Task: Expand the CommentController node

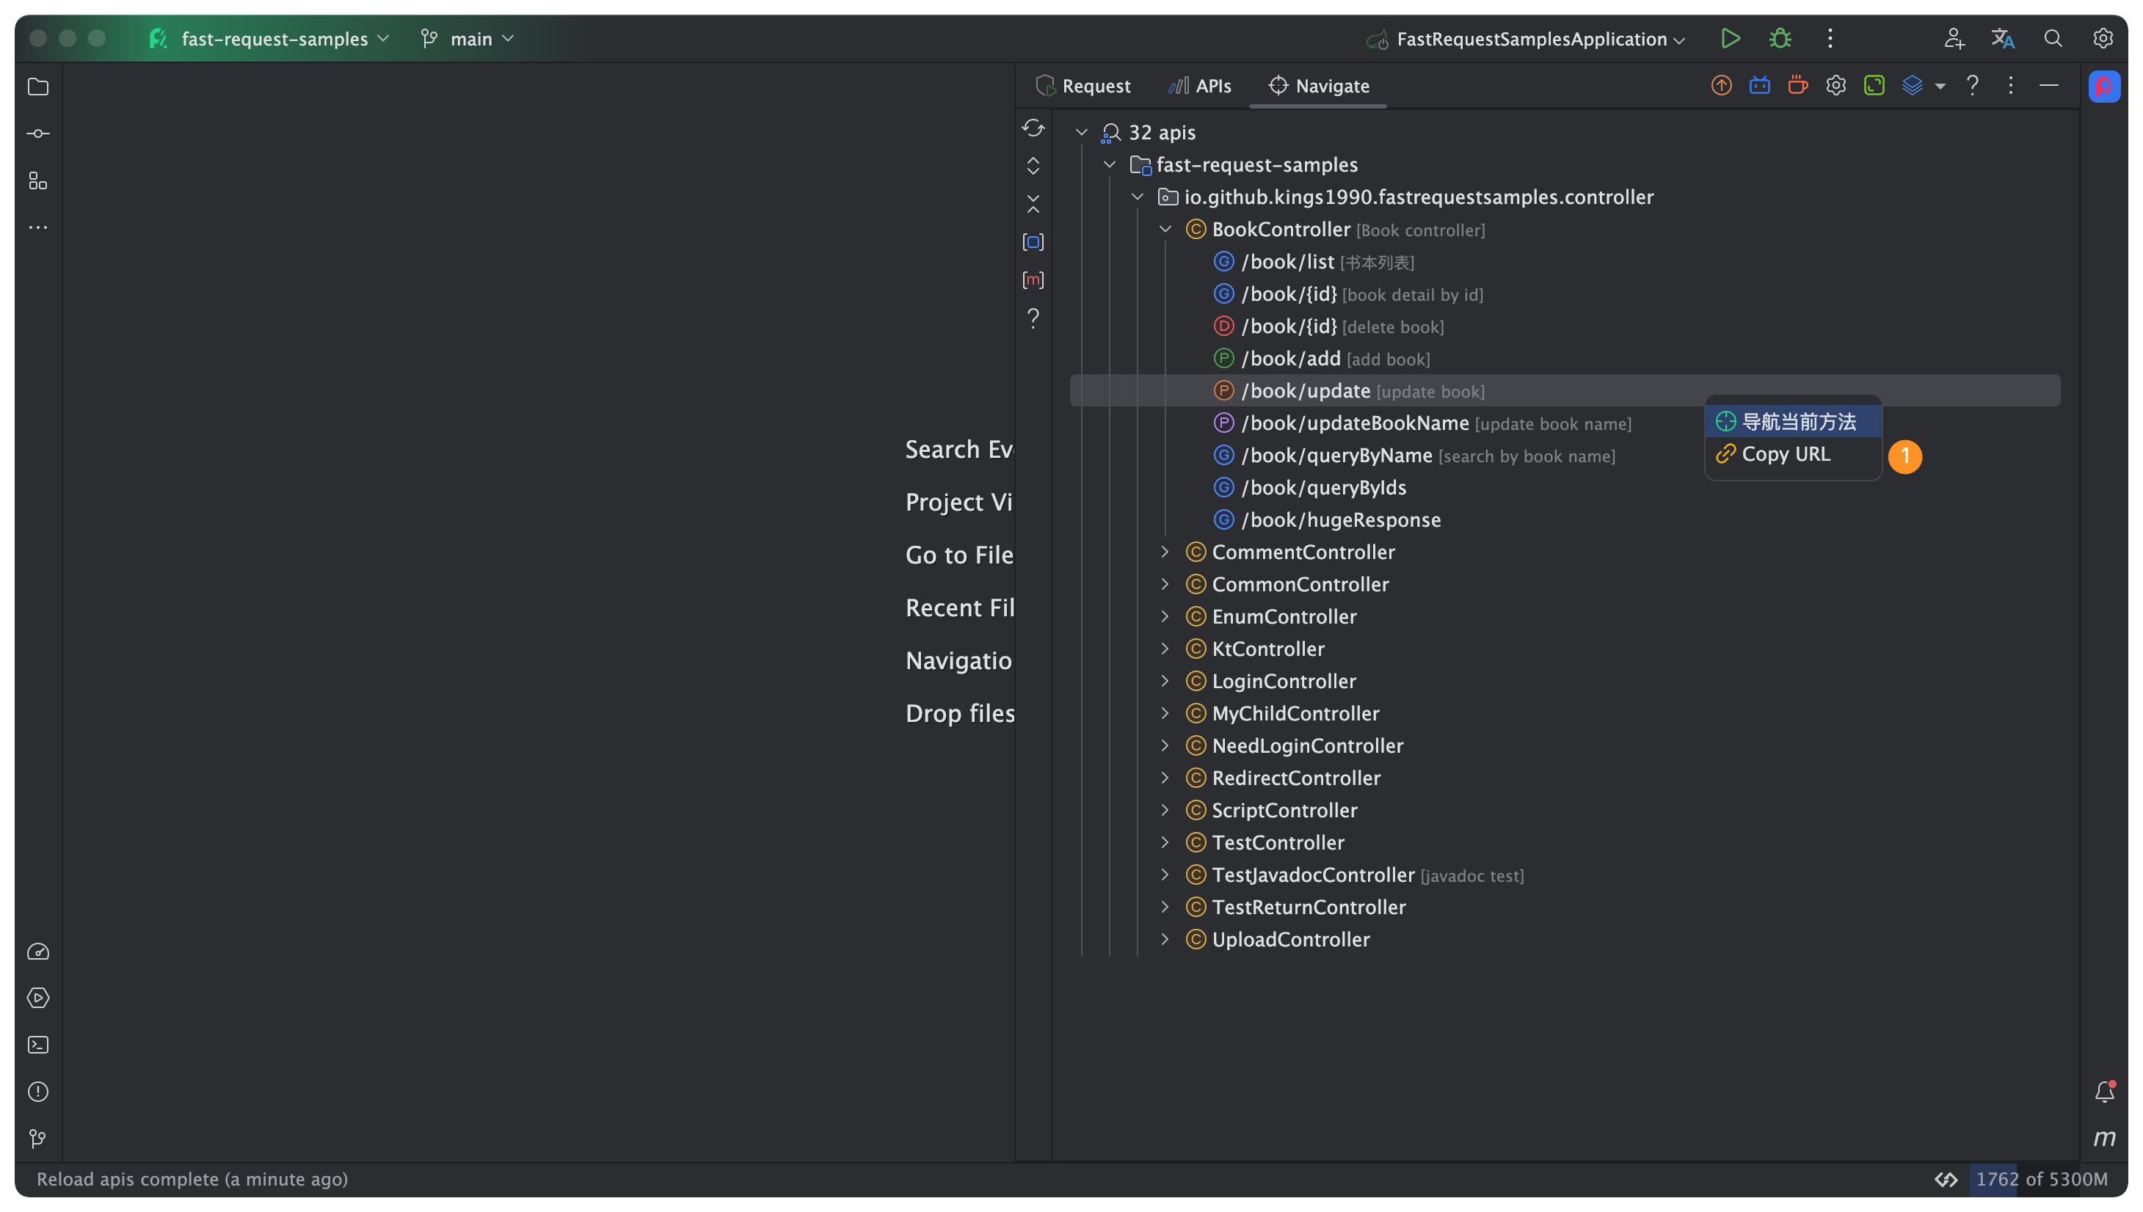Action: [x=1165, y=552]
